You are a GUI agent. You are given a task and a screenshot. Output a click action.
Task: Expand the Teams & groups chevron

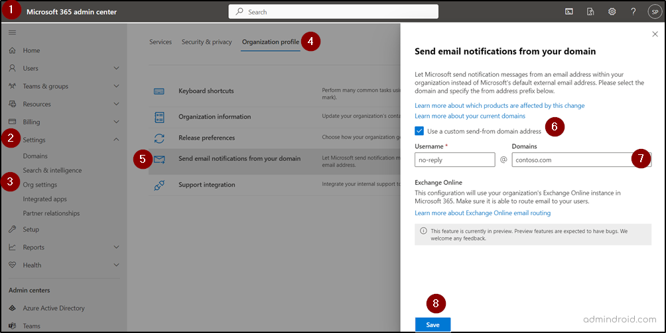pos(116,86)
